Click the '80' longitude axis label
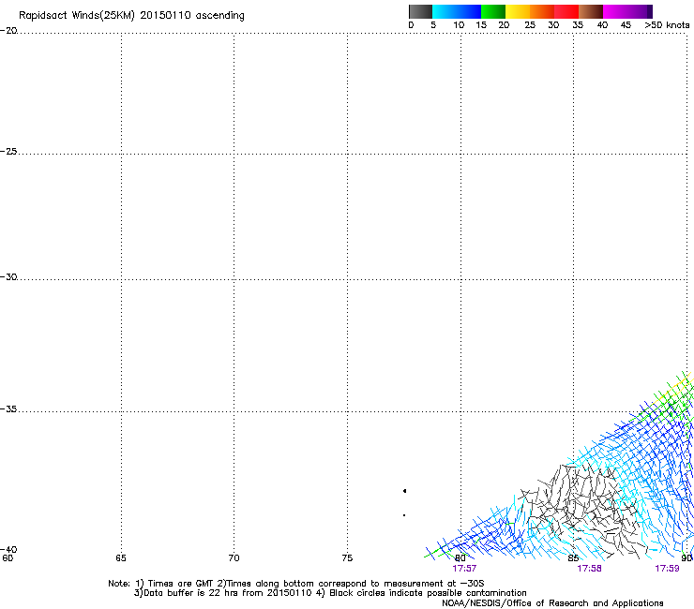The height and width of the screenshot is (609, 694). [x=460, y=558]
